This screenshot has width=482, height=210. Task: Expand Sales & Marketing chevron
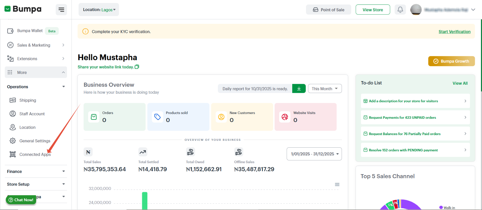point(63,45)
